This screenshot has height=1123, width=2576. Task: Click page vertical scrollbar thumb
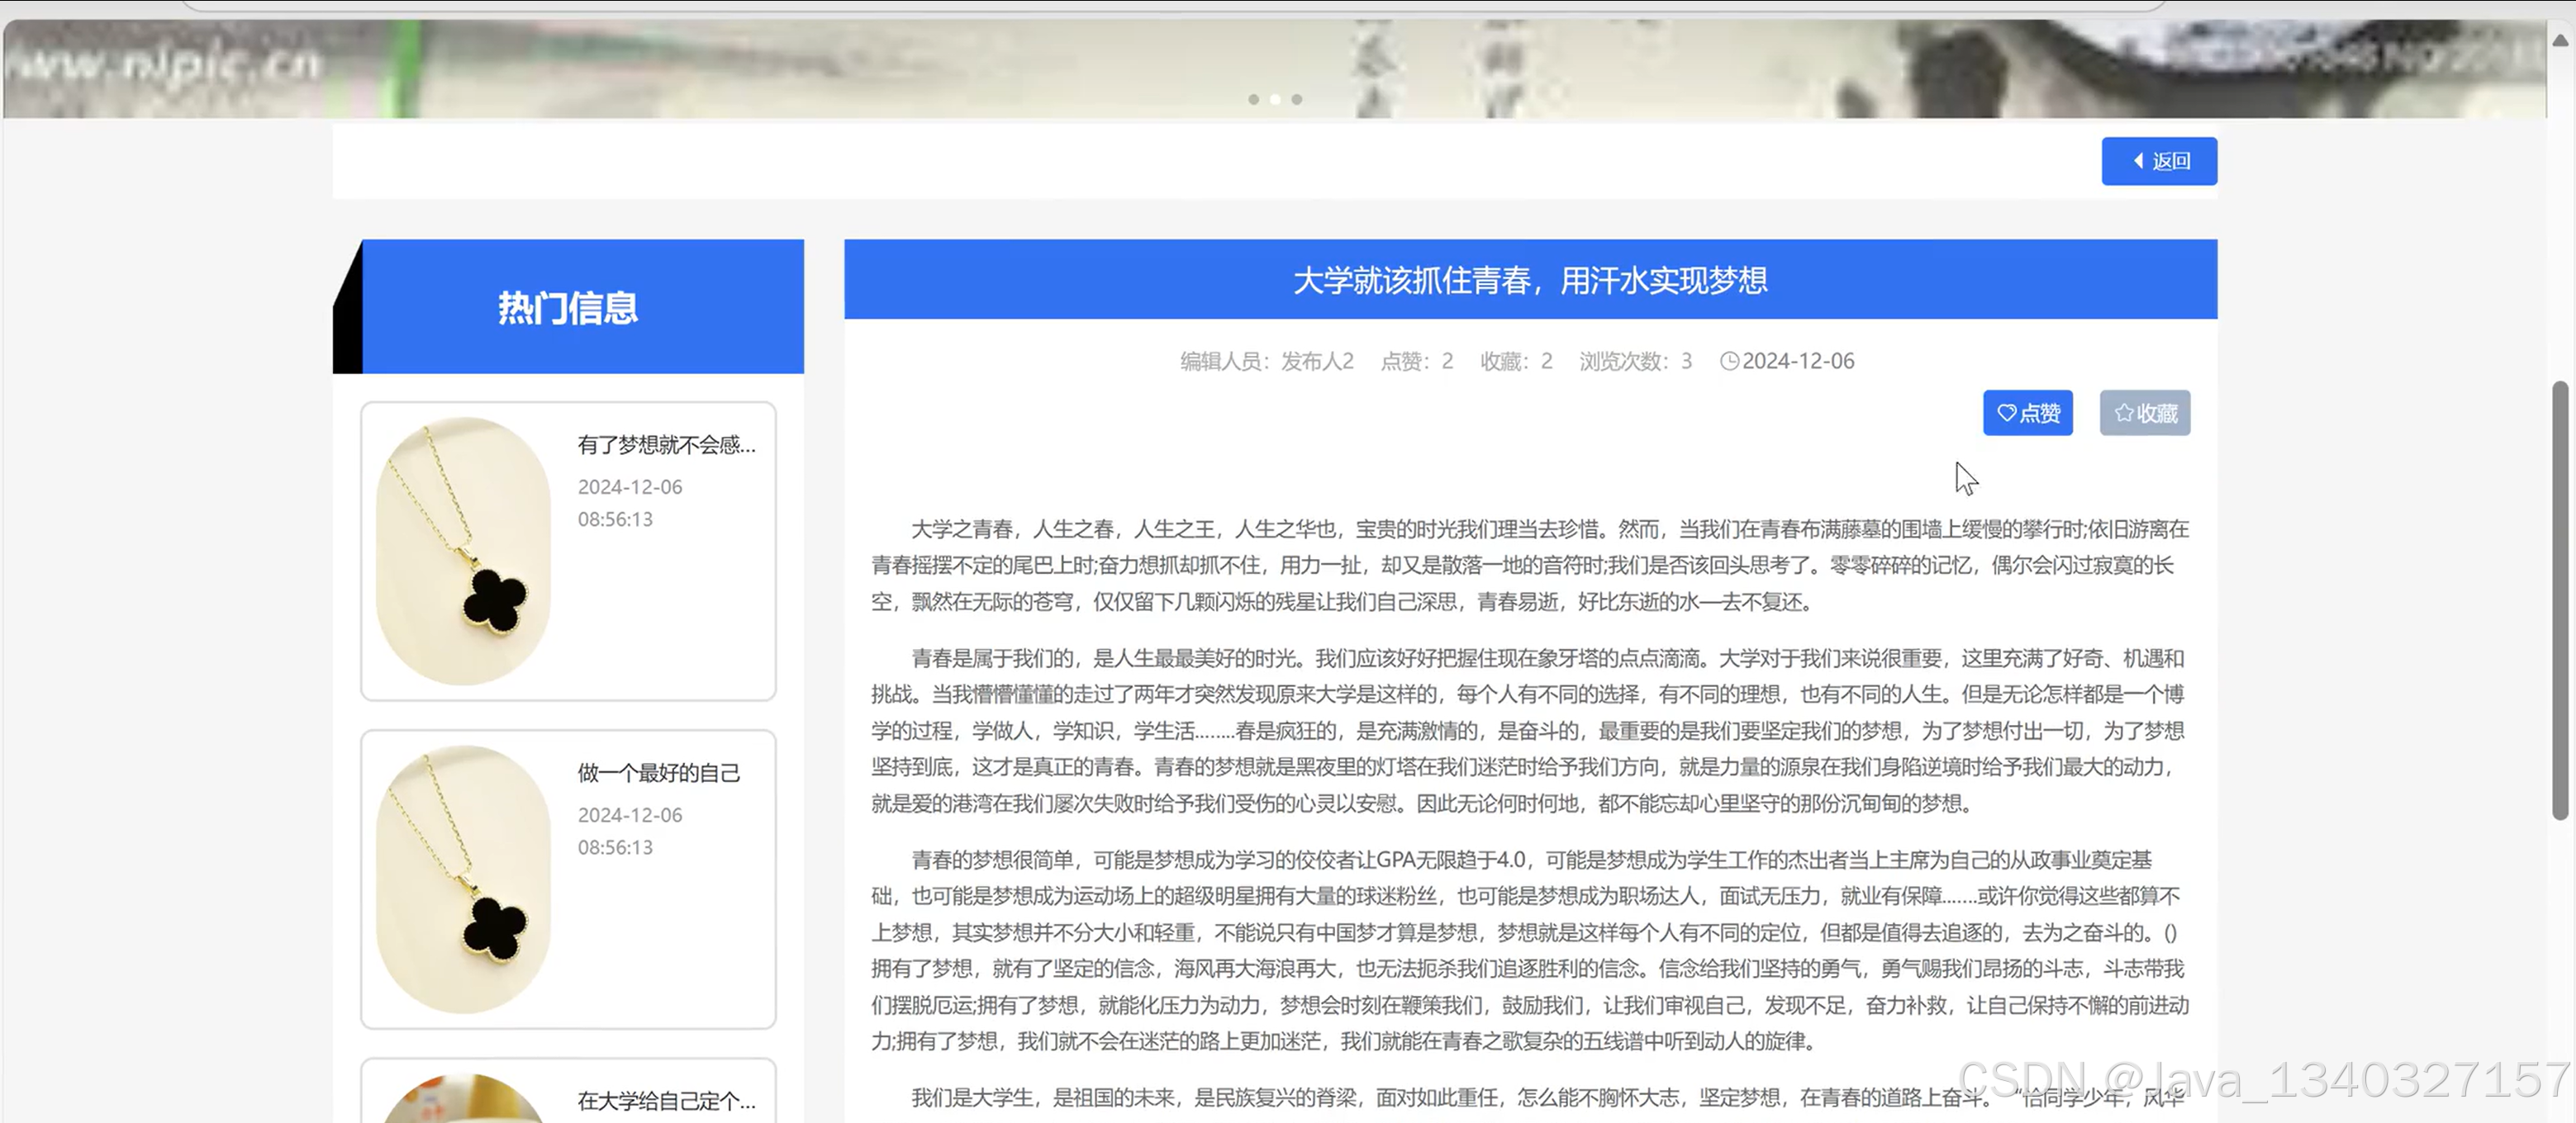[x=2560, y=599]
